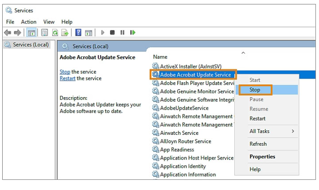Select Adobe Flash Player Update Service row

tap(197, 83)
